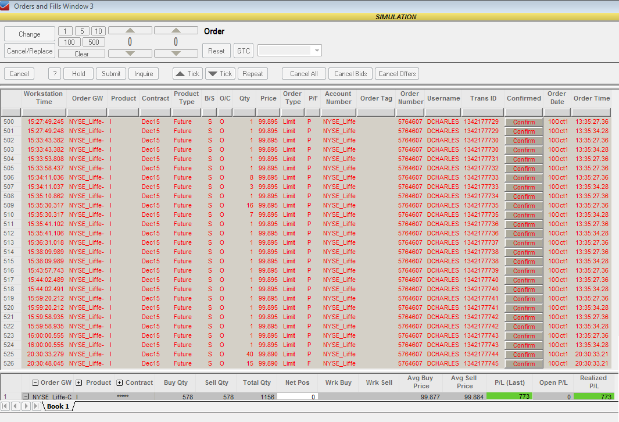Set quantity preset 100

tap(70, 42)
